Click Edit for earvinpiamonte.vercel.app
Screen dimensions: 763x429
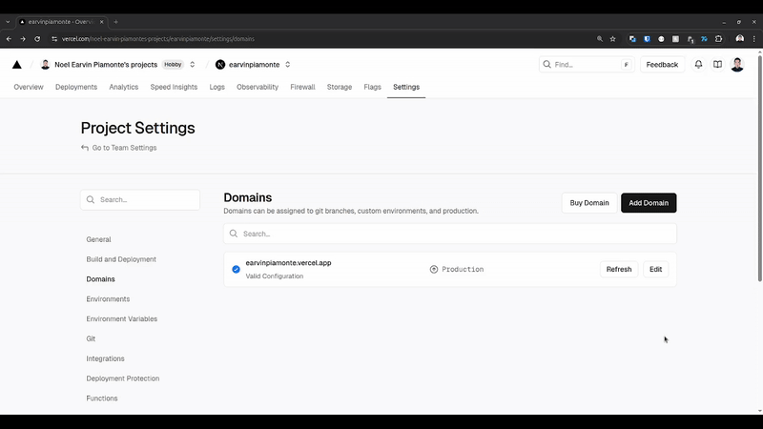[x=655, y=269]
